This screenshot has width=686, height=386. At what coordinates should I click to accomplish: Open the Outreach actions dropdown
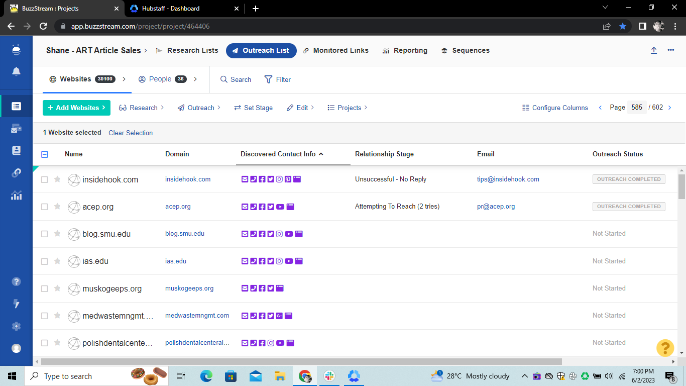pyautogui.click(x=199, y=108)
